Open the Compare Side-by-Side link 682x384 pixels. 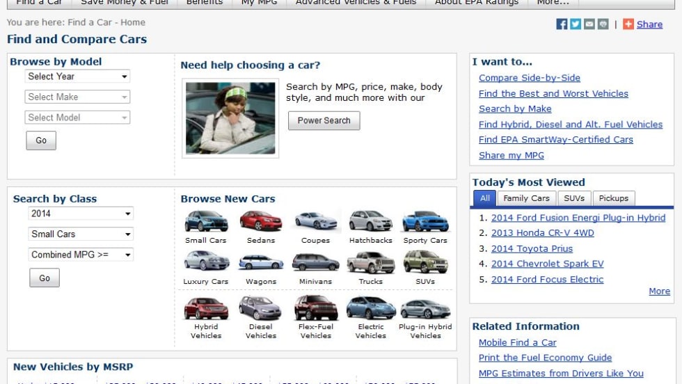click(x=529, y=78)
